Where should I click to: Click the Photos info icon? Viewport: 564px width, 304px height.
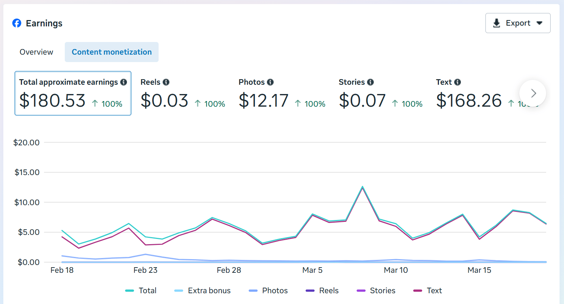coord(270,82)
